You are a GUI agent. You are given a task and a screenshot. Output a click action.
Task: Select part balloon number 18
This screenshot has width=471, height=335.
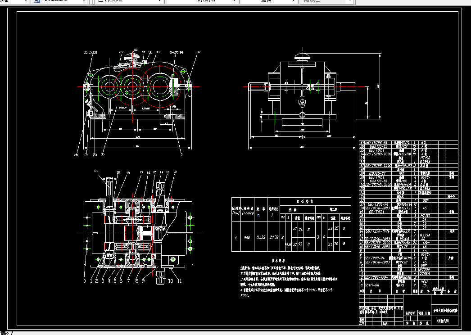click(128, 173)
